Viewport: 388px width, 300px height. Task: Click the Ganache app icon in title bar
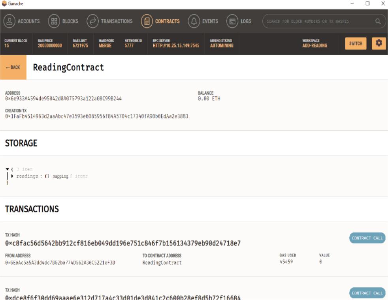pos(4,4)
